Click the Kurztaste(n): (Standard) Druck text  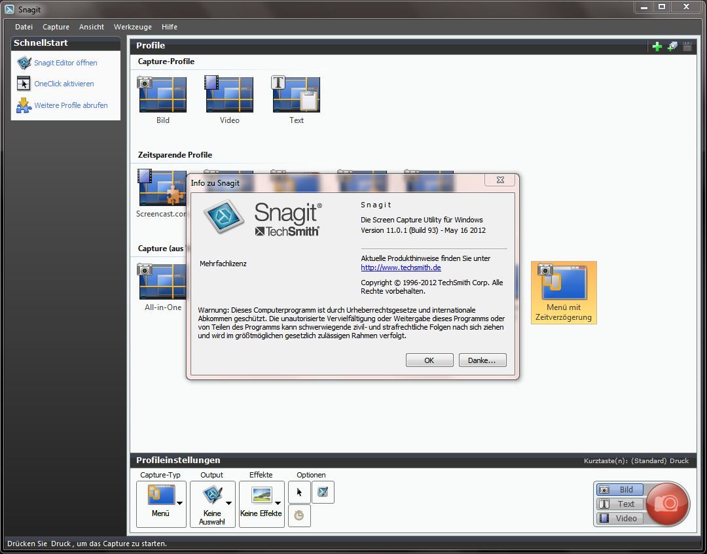[x=636, y=460]
